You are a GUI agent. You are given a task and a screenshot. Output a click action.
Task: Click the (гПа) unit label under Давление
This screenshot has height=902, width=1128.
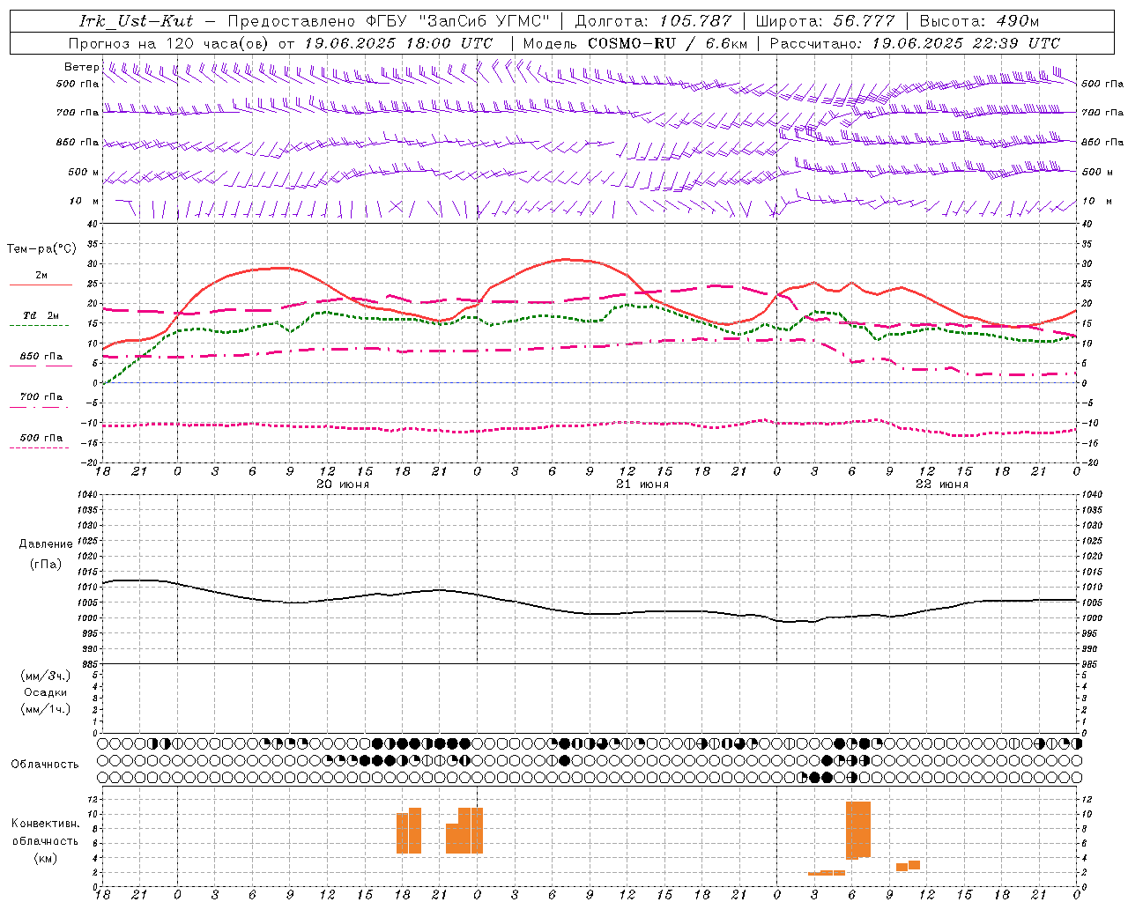coord(46,565)
